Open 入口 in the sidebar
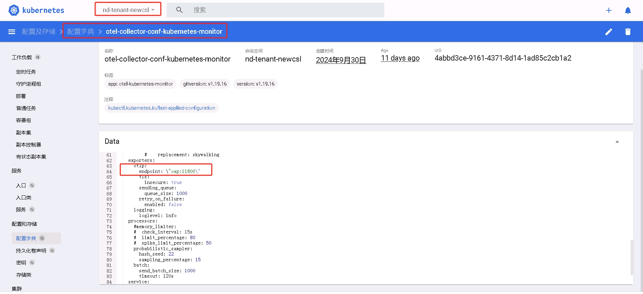The width and height of the screenshot is (643, 294). click(x=21, y=186)
